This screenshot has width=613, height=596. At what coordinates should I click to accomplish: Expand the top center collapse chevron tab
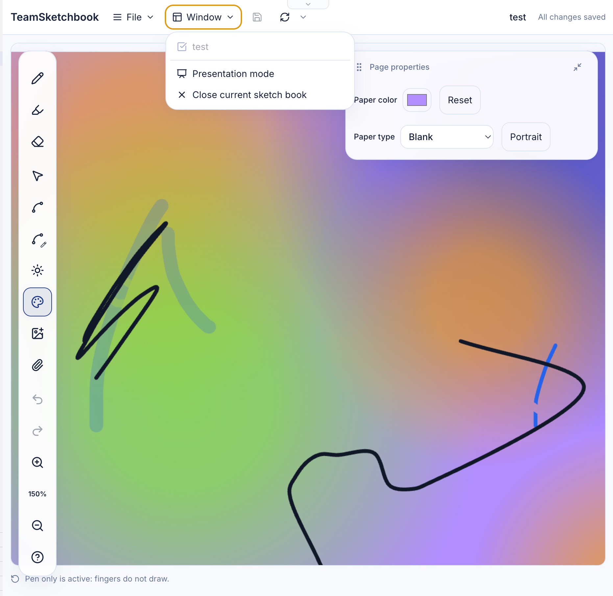(308, 4)
